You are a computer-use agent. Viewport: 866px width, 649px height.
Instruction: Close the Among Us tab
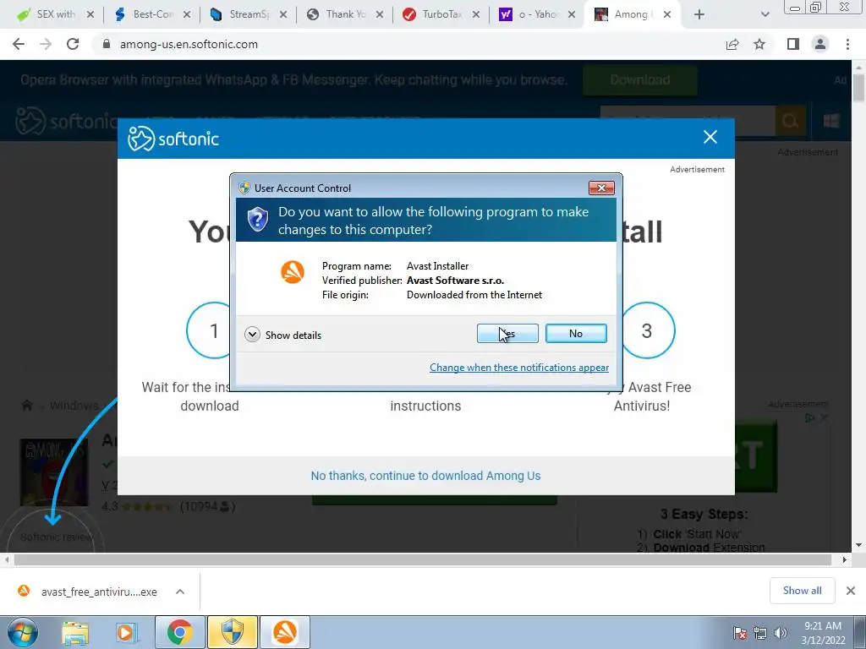coord(667,15)
